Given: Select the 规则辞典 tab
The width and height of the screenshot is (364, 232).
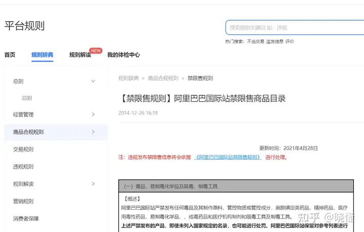Looking at the screenshot, I should pyautogui.click(x=42, y=55).
